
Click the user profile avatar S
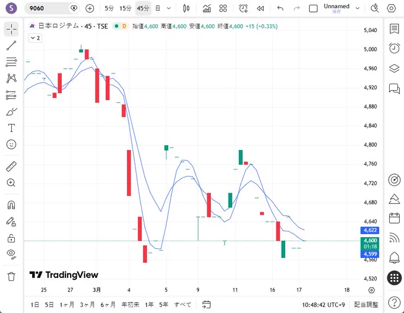(11, 8)
